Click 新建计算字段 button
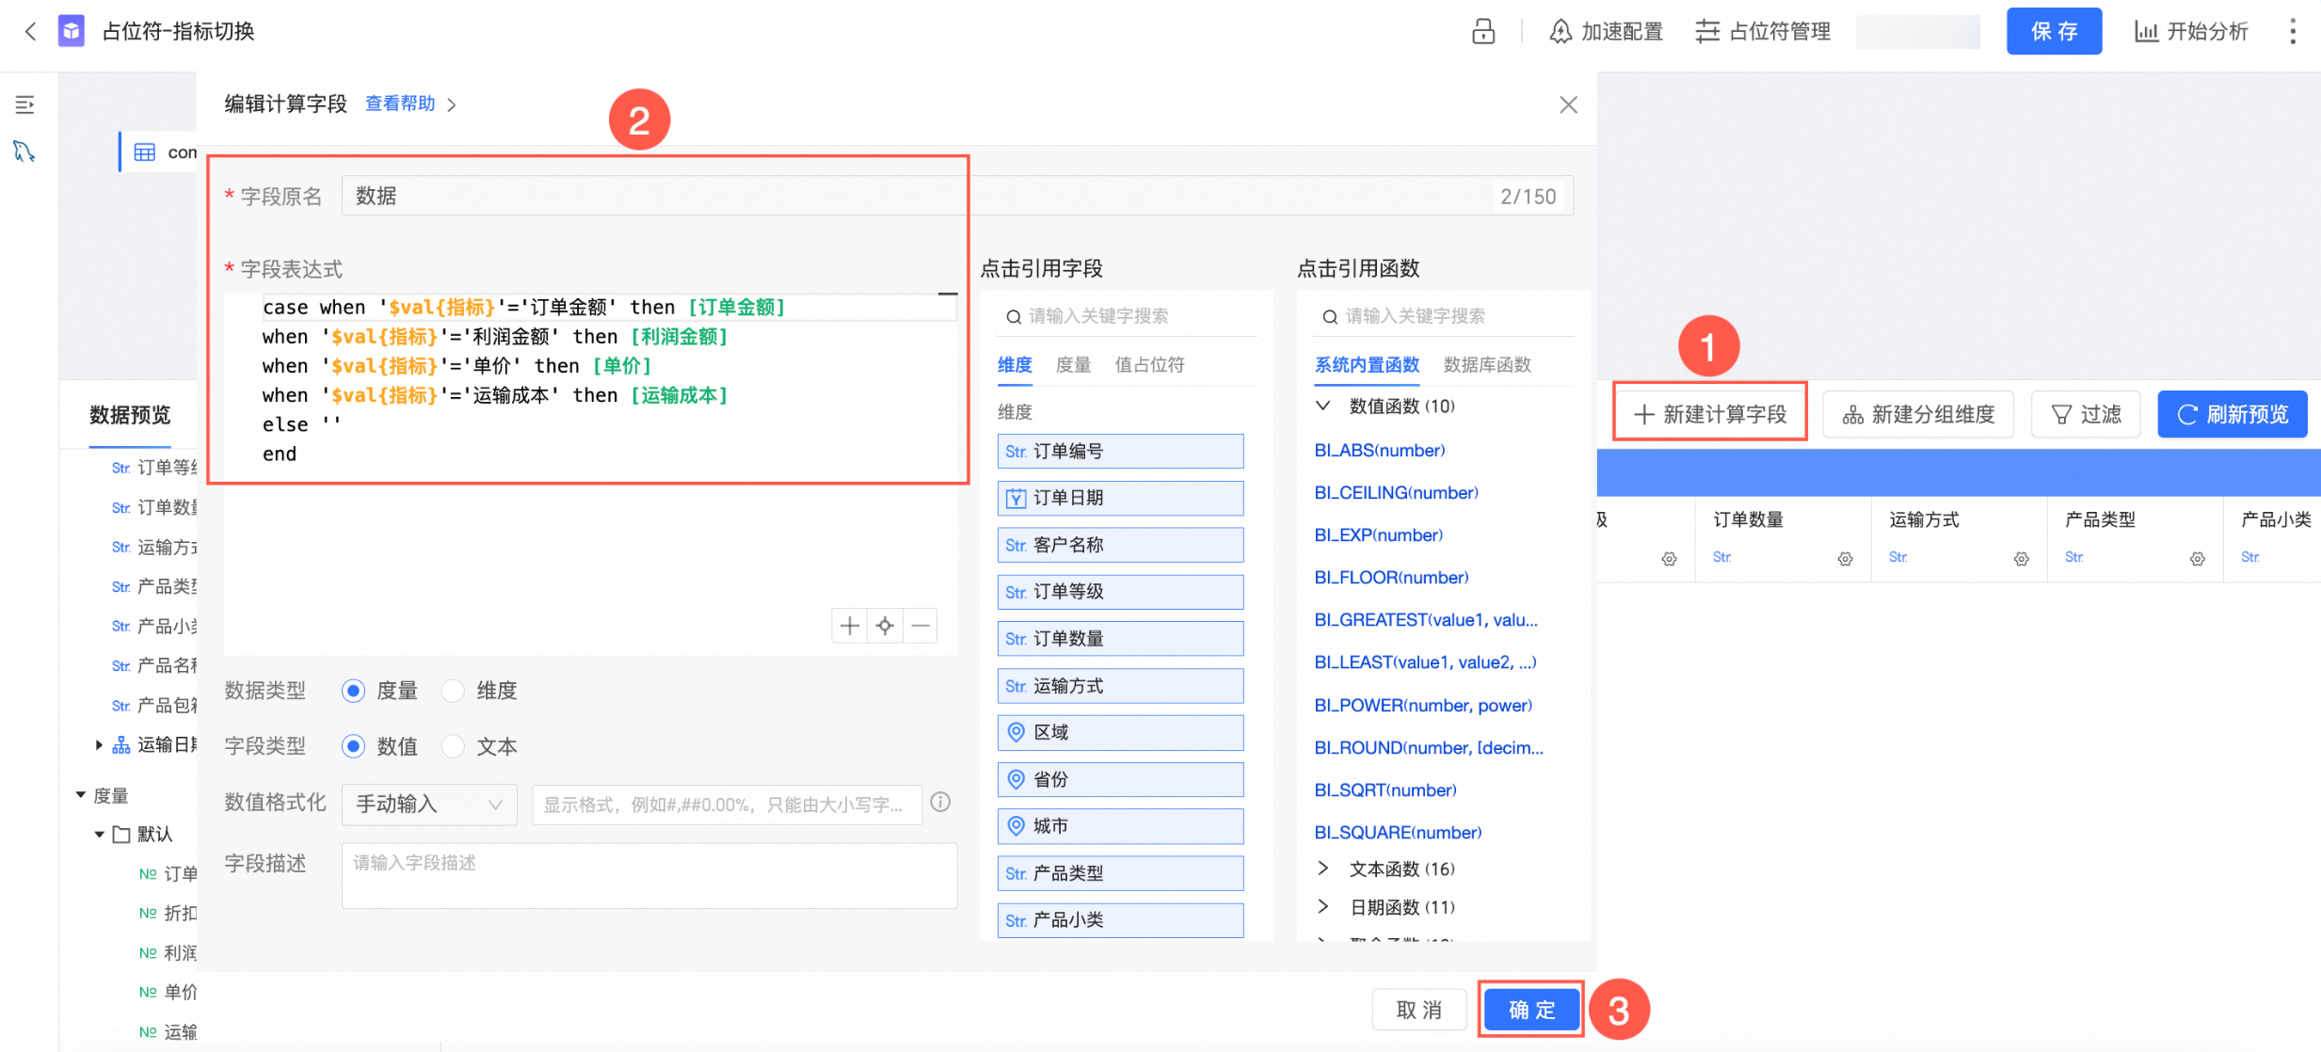The width and height of the screenshot is (2321, 1052). [1710, 414]
